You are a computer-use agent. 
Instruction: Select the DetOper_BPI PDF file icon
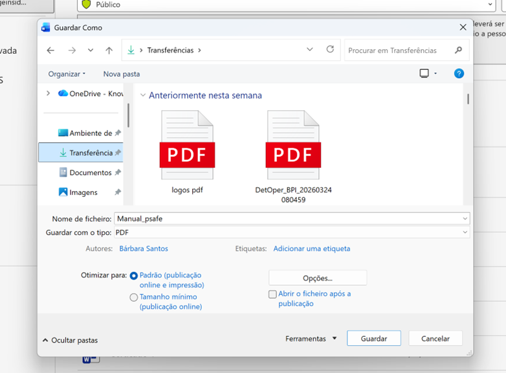pos(293,146)
